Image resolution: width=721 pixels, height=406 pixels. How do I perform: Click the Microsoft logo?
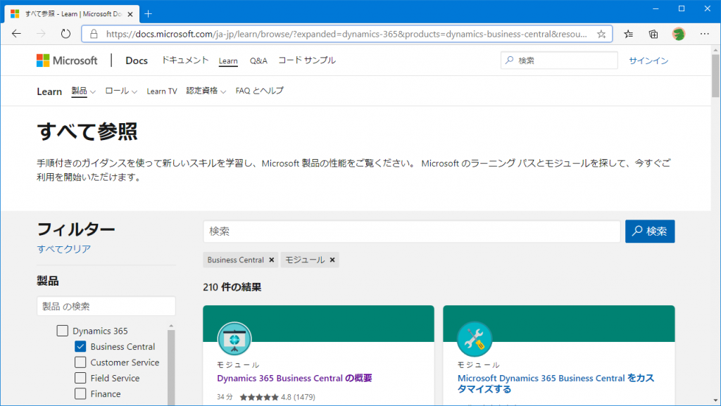coord(67,61)
